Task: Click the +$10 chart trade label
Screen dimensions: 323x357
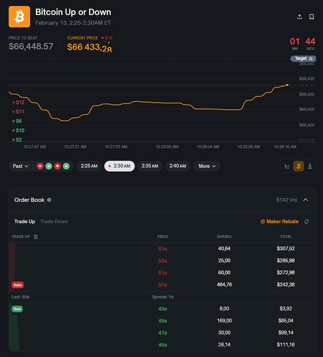Action: (x=18, y=130)
